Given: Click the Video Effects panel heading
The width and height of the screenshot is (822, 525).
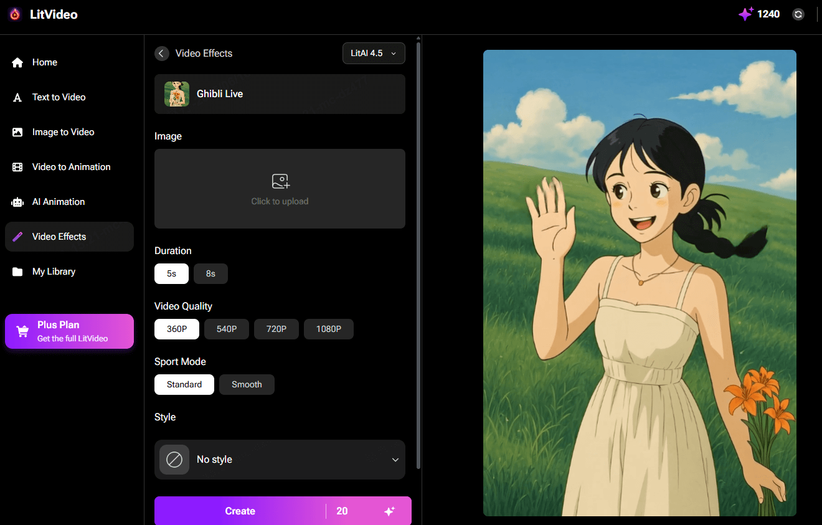Looking at the screenshot, I should click(x=204, y=54).
